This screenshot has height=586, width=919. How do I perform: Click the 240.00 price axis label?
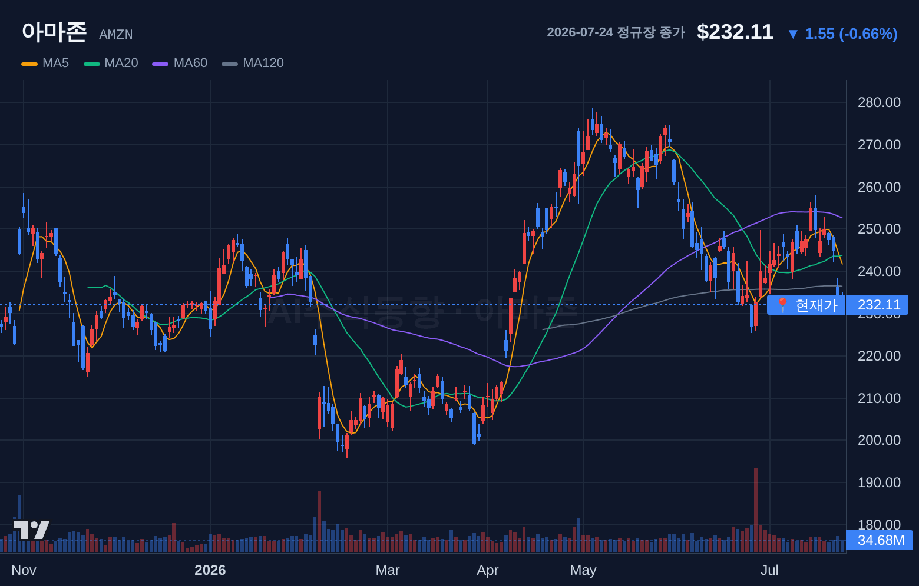[x=879, y=271]
